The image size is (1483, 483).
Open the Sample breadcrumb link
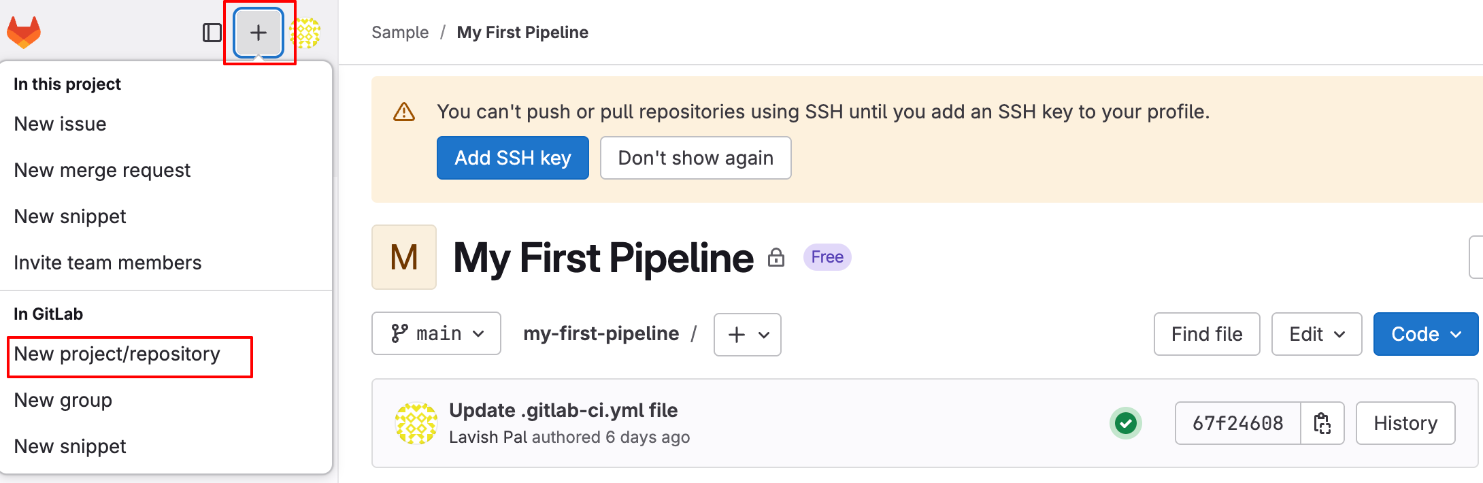click(399, 31)
